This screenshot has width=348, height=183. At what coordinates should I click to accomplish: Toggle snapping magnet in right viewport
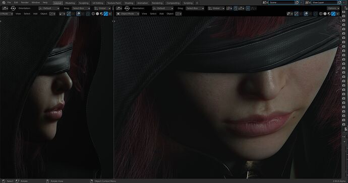(236, 9)
